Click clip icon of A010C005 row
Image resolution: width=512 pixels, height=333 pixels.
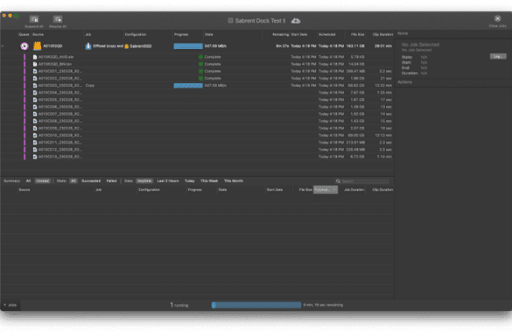[x=35, y=100]
